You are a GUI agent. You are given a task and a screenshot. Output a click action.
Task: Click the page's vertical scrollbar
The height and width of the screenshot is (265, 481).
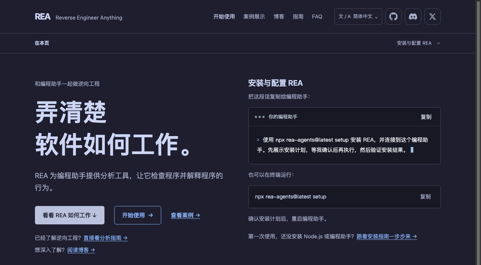coord(478,132)
